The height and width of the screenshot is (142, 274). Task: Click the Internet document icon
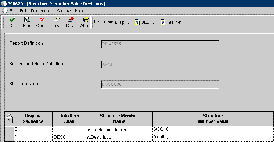click(163, 22)
